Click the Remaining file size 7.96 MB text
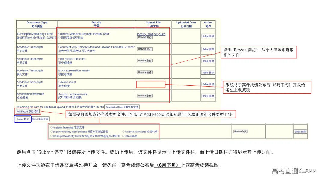The width and height of the screenshot is (325, 183). click(x=60, y=107)
